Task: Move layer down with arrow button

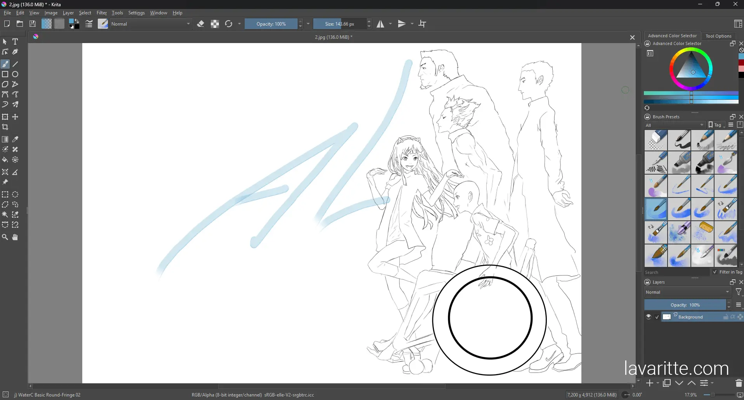Action: 679,383
